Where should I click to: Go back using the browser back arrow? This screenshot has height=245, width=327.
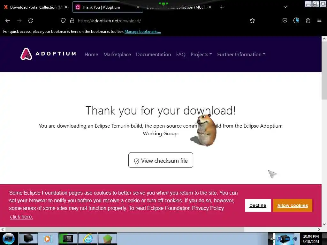8,21
